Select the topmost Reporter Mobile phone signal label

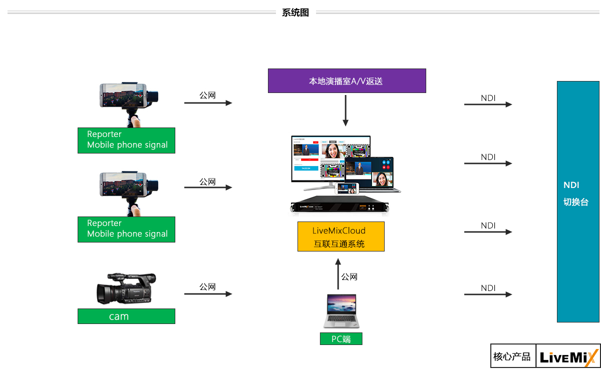(x=126, y=140)
